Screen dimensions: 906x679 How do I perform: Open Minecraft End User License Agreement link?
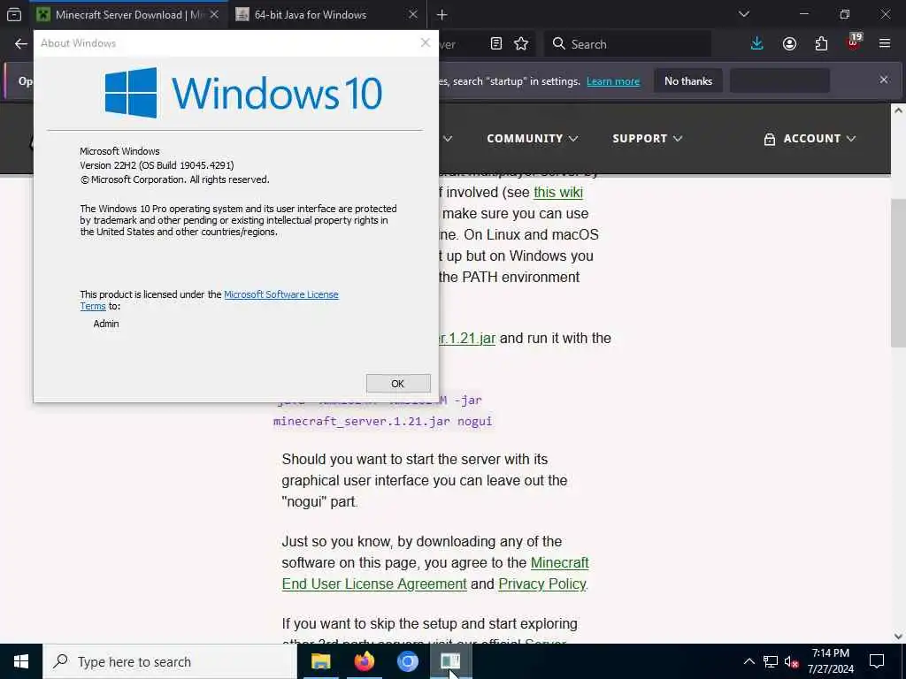[x=435, y=573]
